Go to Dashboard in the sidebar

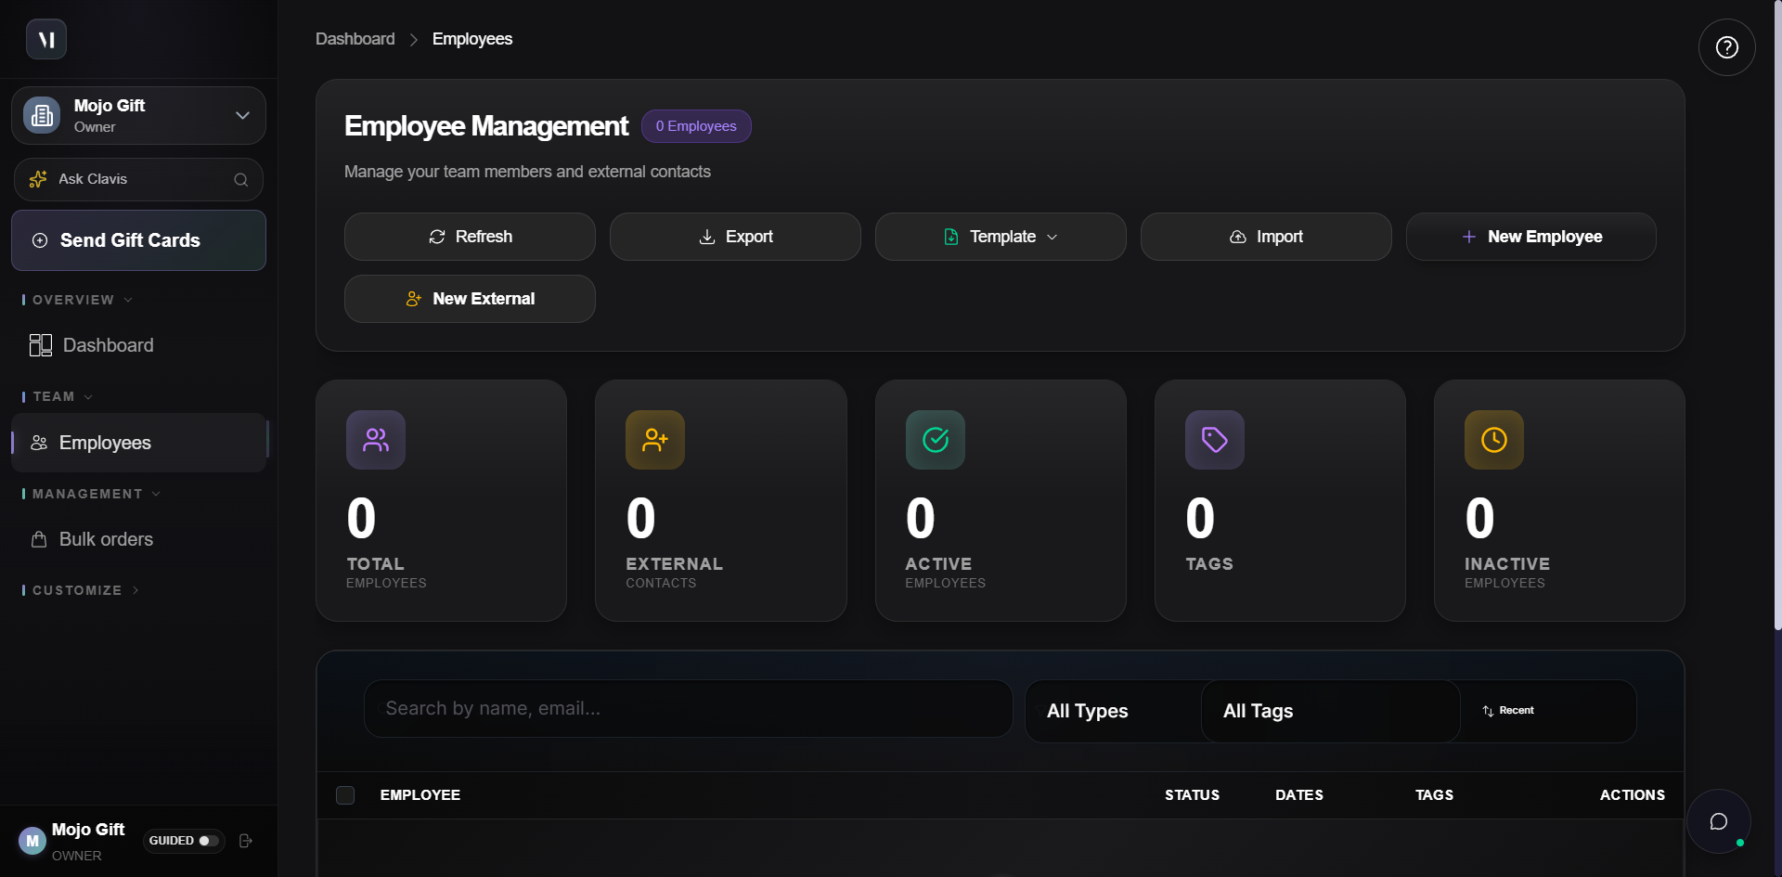click(138, 345)
